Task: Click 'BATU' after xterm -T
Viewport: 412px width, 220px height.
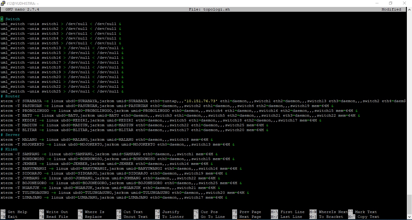Action: point(27,115)
